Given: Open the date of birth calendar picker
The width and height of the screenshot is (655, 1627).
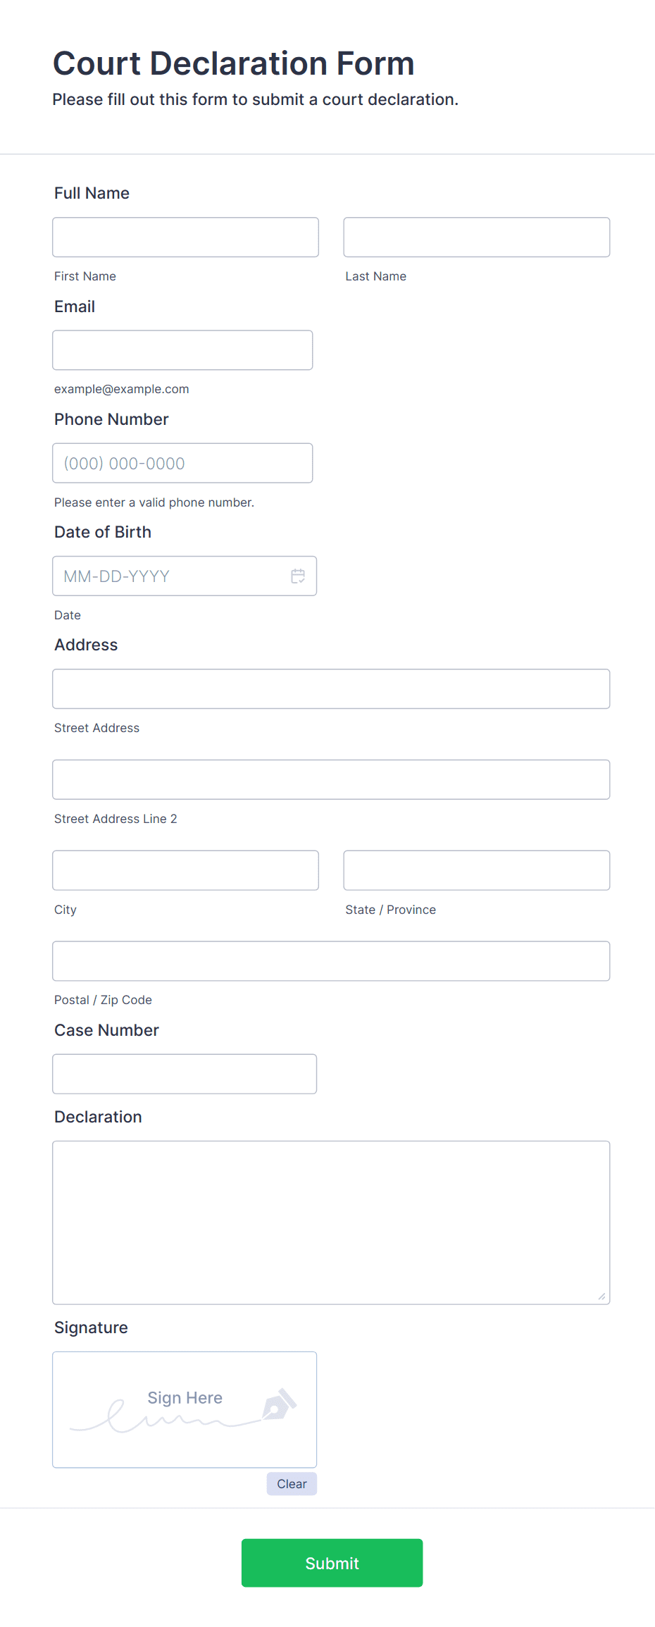Looking at the screenshot, I should tap(298, 576).
